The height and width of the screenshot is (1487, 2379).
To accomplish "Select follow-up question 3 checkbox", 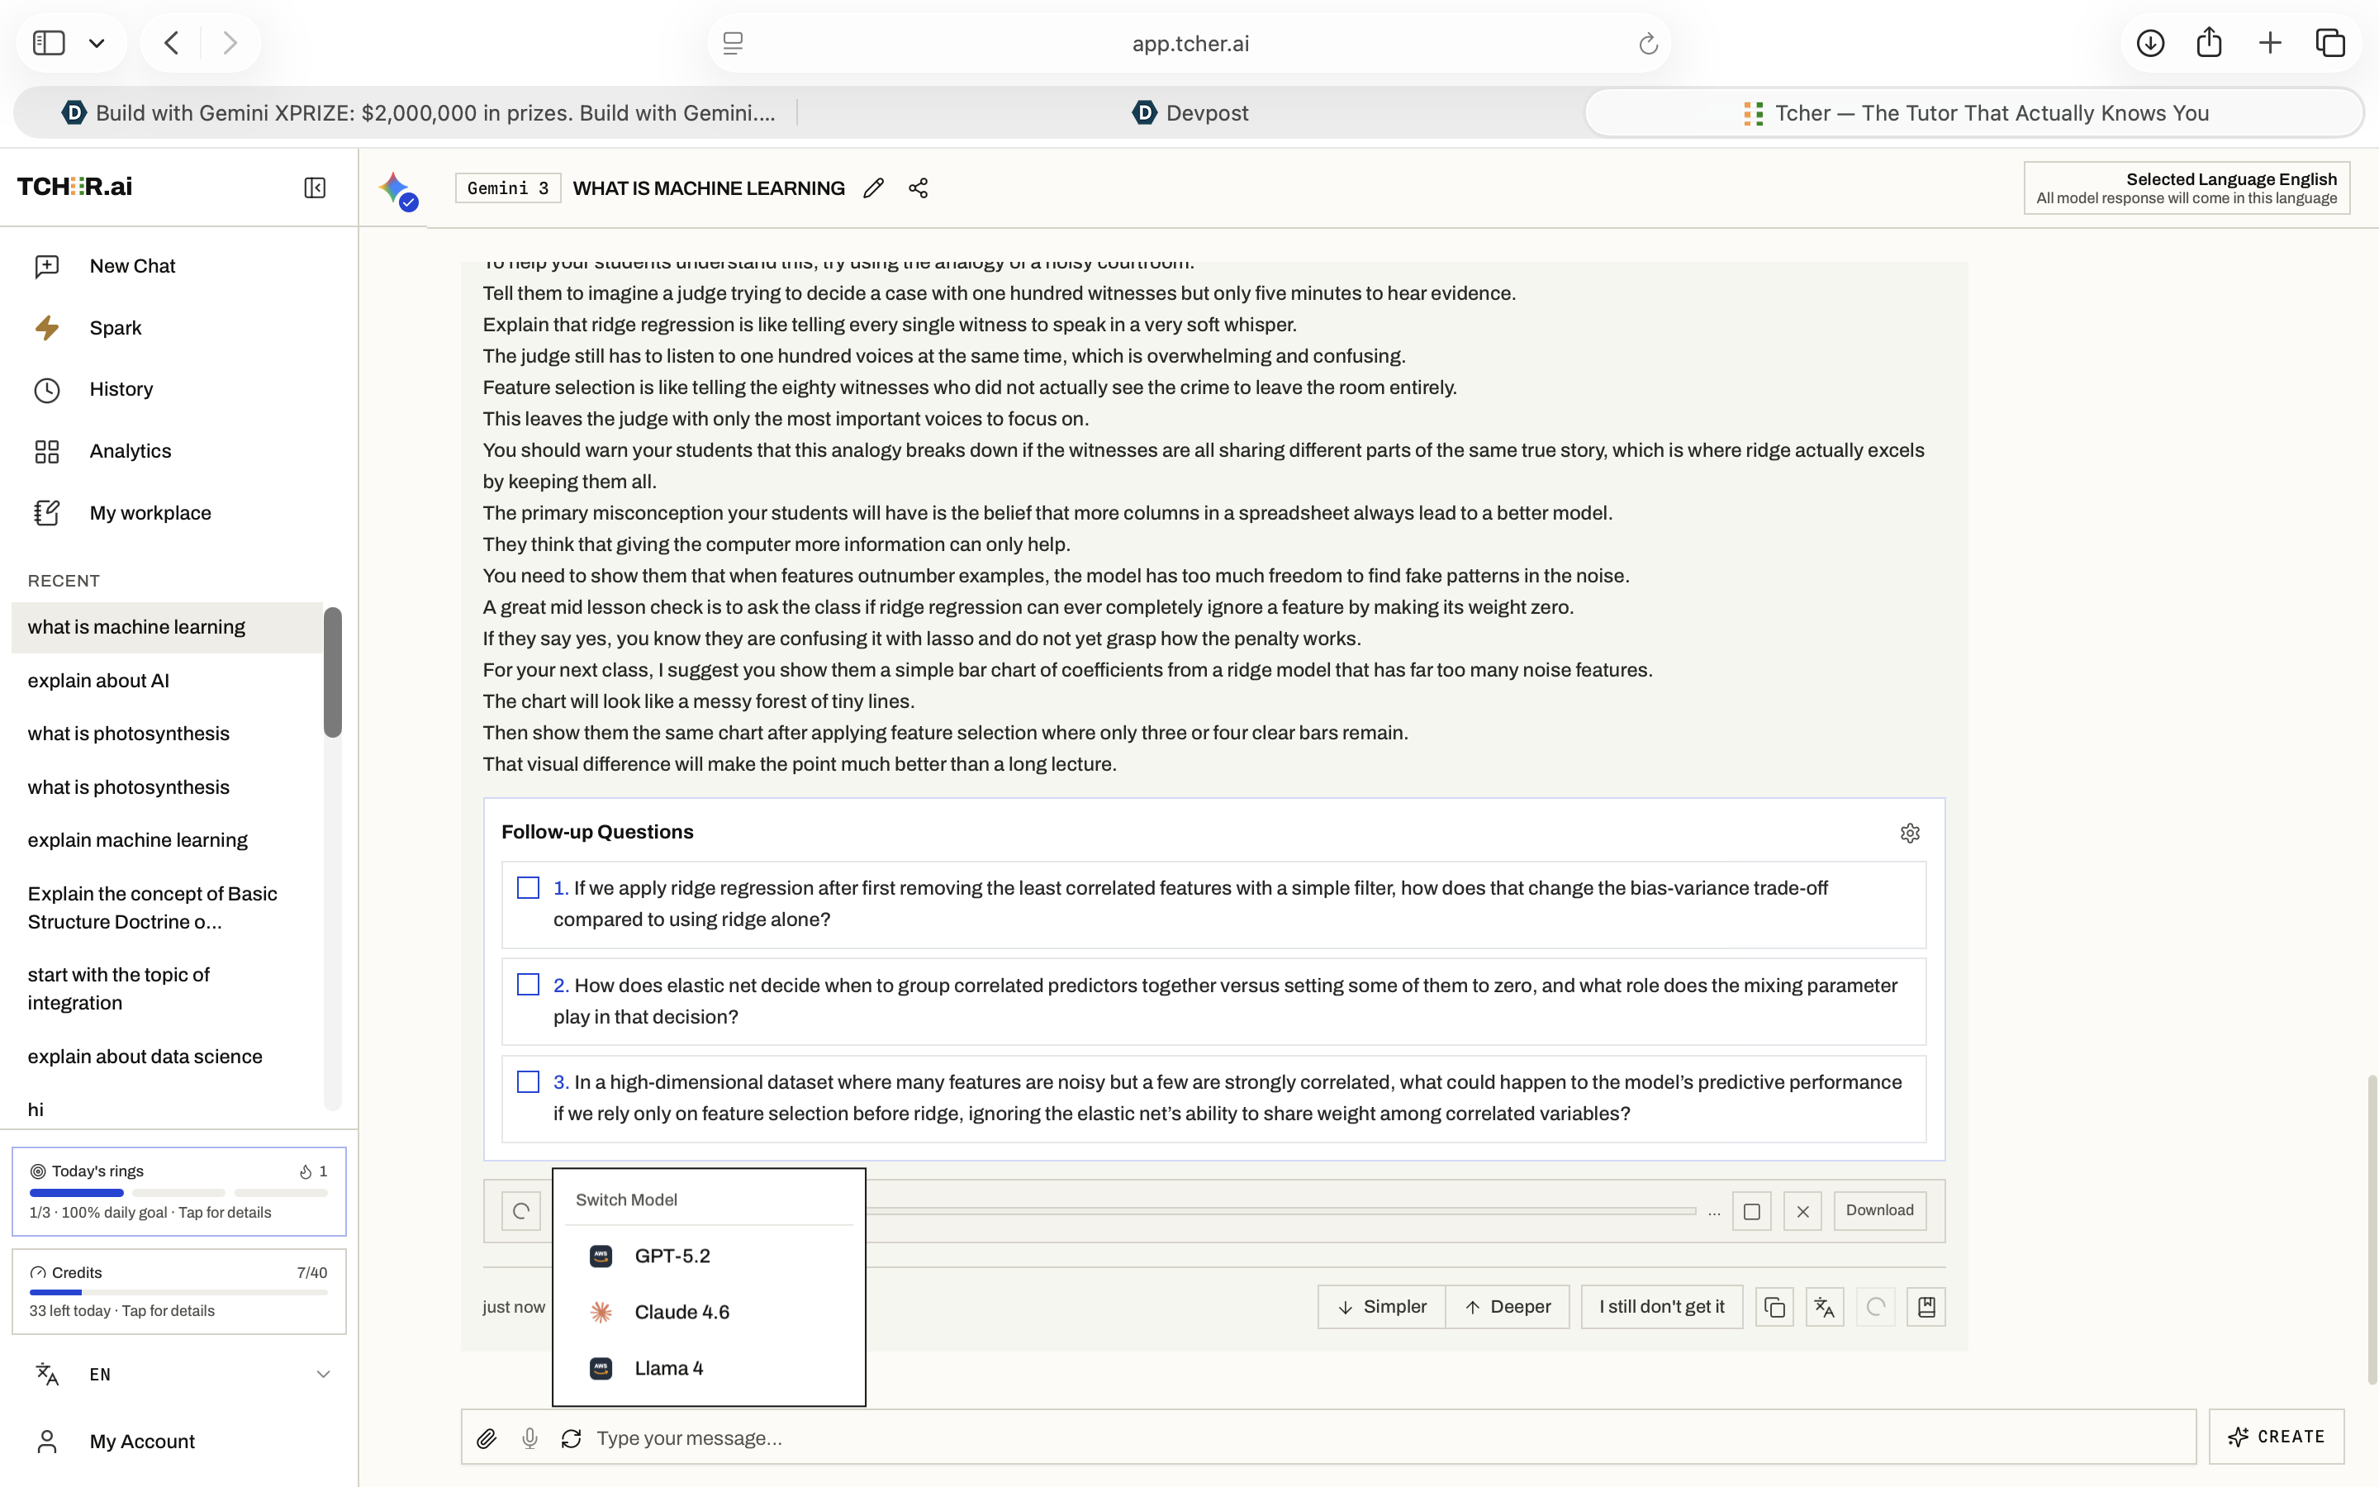I will tap(528, 1082).
